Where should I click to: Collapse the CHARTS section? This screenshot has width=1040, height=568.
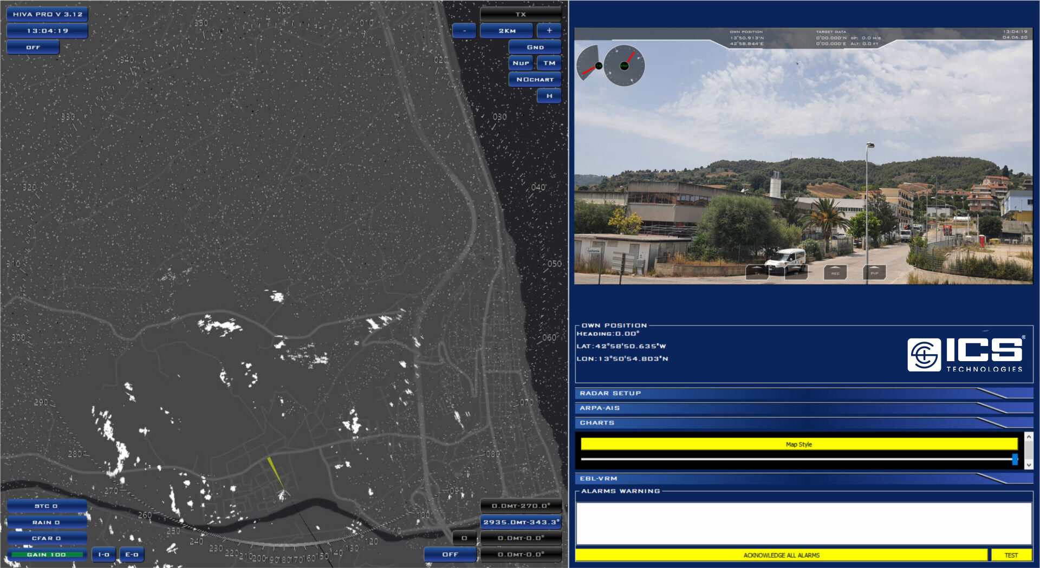pyautogui.click(x=804, y=422)
